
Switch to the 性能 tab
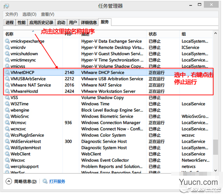[22, 22]
